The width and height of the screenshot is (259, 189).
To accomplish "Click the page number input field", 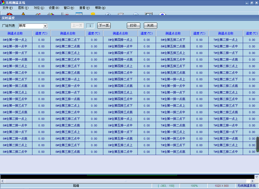I will click(x=90, y=26).
